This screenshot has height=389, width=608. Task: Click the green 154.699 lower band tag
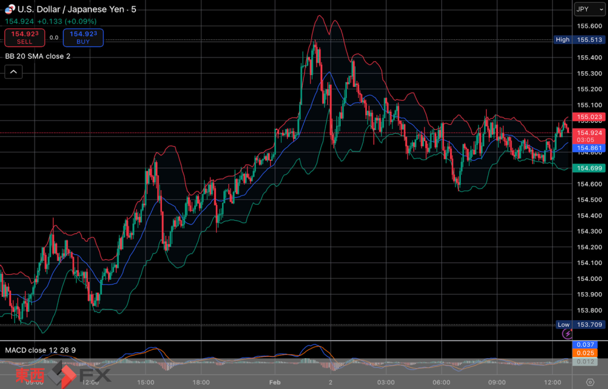[589, 169]
